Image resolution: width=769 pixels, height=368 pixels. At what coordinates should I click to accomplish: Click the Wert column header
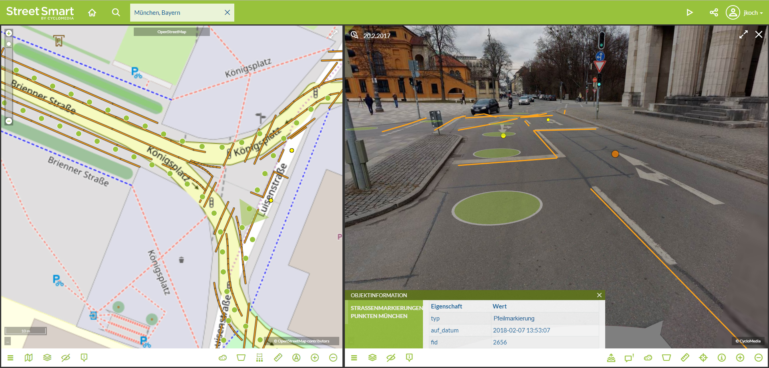click(499, 306)
